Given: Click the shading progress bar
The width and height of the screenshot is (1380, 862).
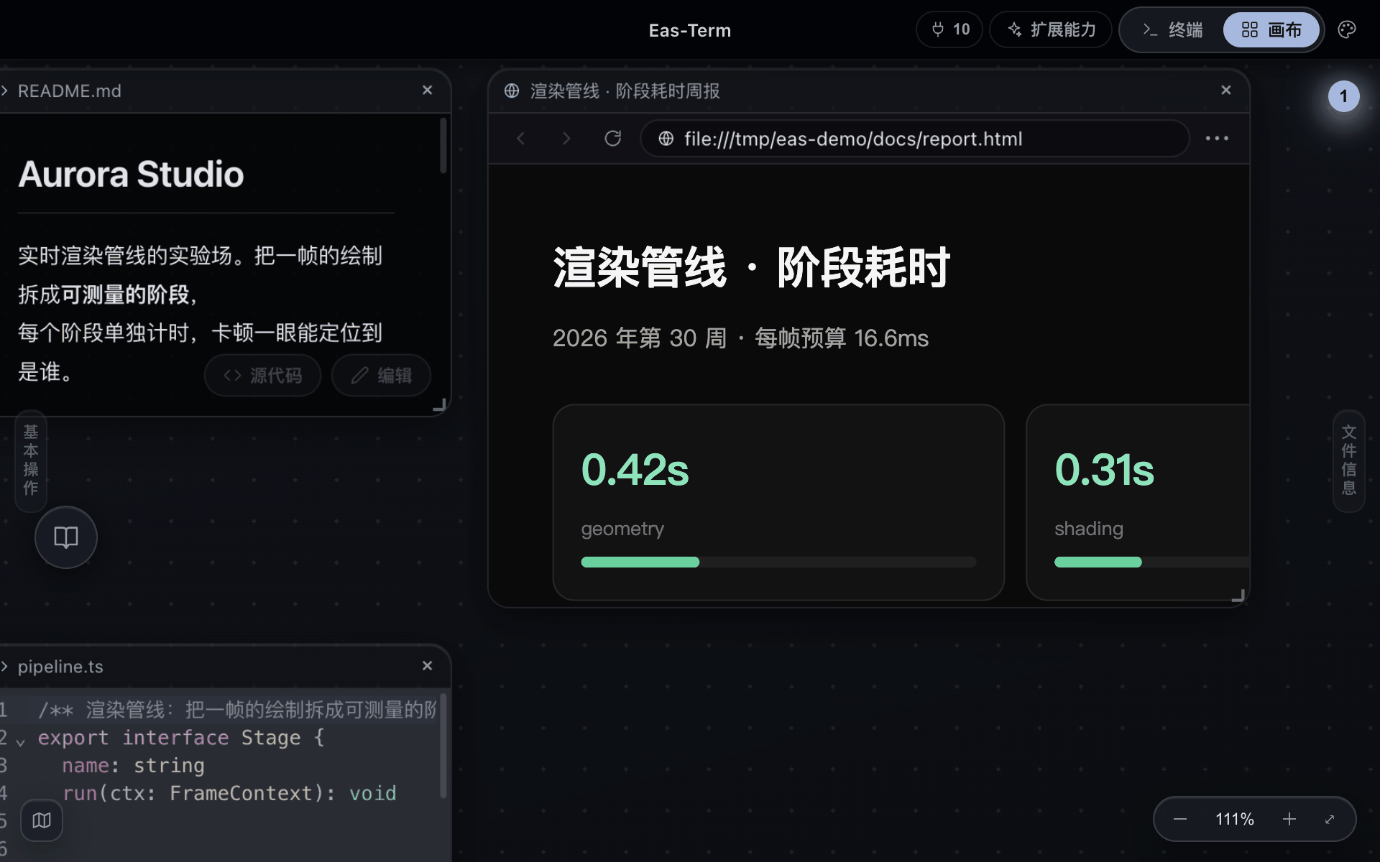Looking at the screenshot, I should point(1152,562).
